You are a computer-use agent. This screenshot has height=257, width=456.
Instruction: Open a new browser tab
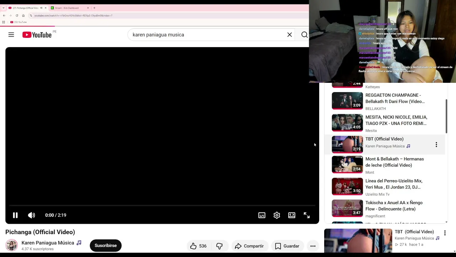point(94,8)
